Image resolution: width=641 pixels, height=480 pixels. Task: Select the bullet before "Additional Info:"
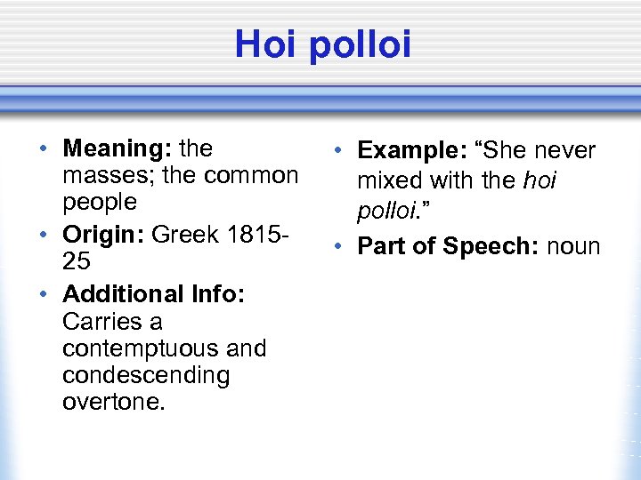coord(44,294)
